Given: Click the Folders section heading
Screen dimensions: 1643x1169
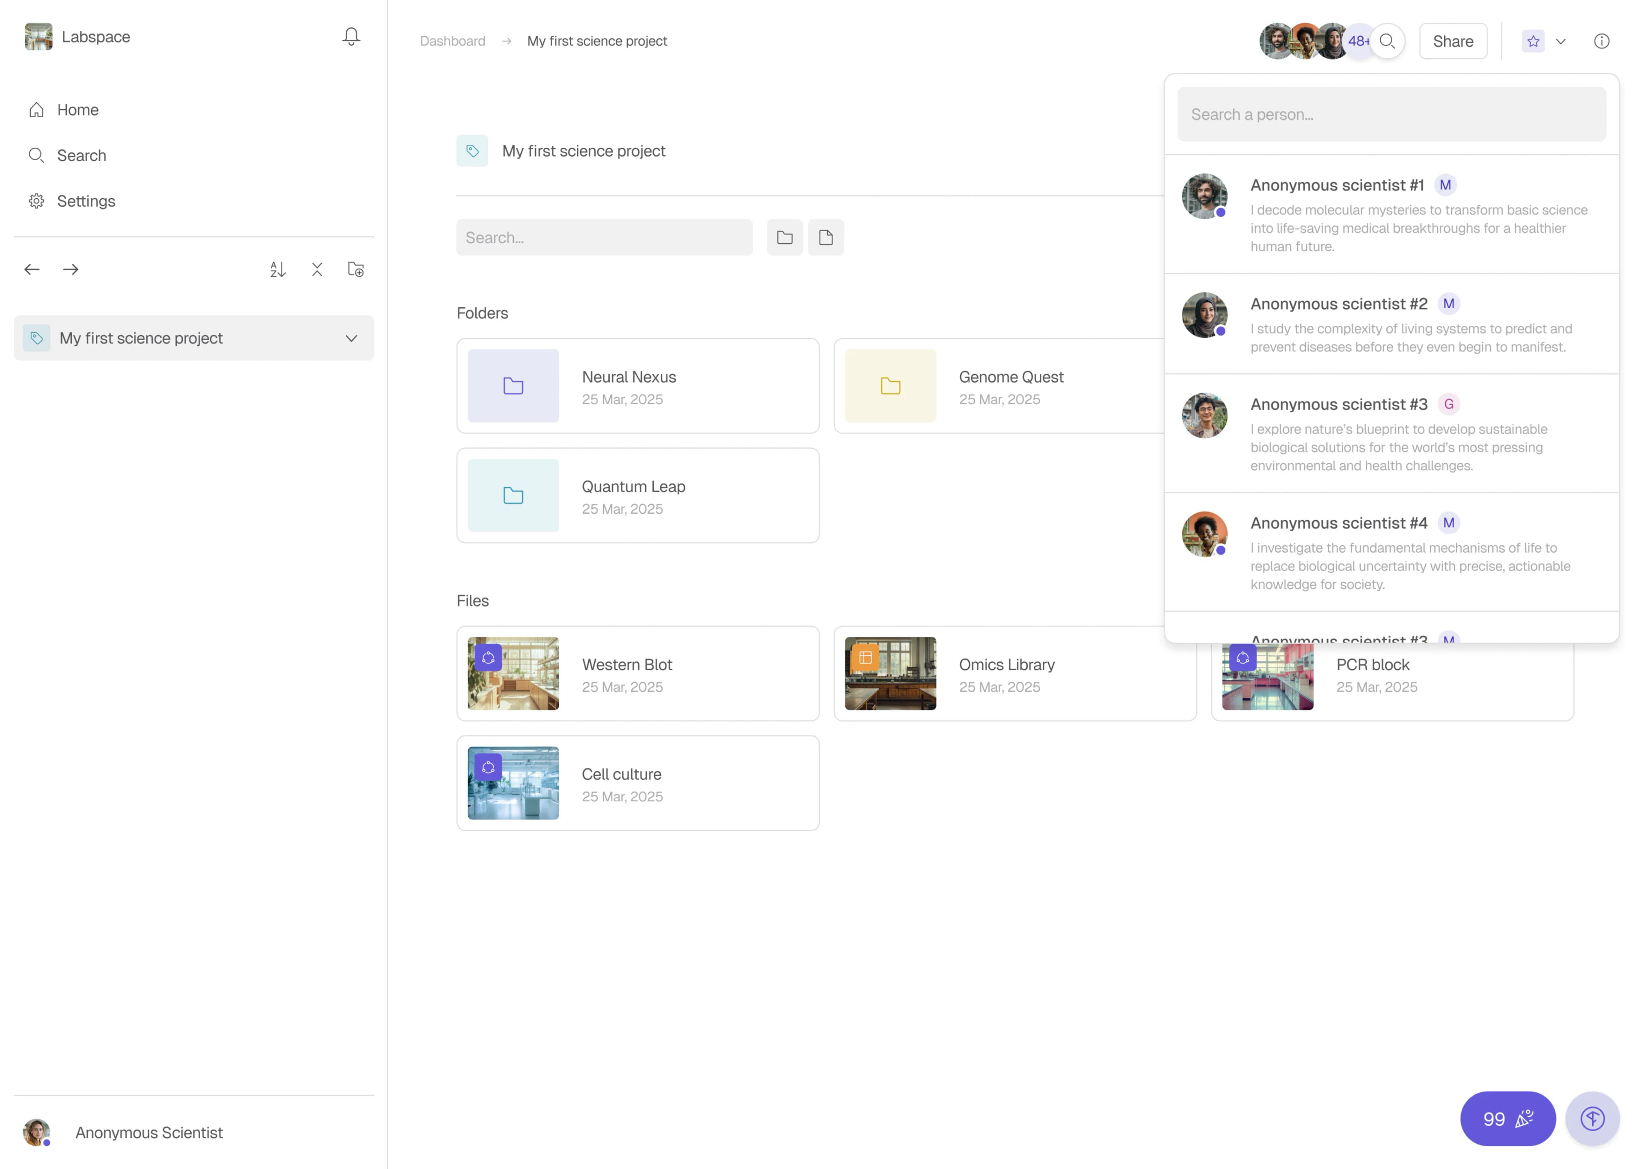Looking at the screenshot, I should click(x=482, y=313).
